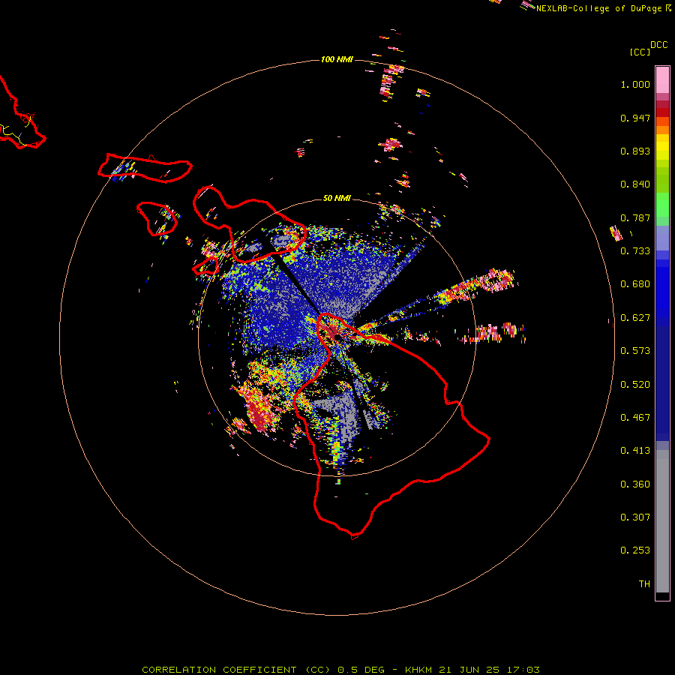Click the Molokai island outline
This screenshot has height=675, width=675.
tap(145, 168)
